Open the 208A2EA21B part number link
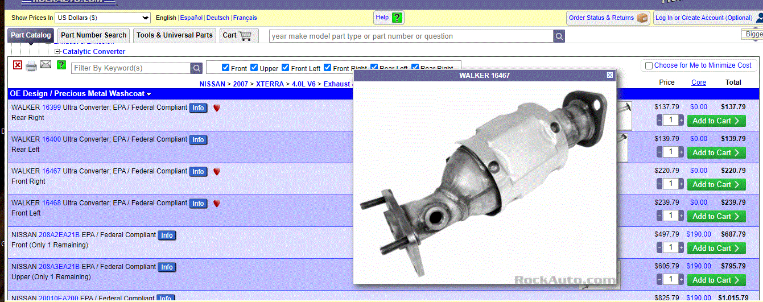This screenshot has height=302, width=763. click(x=59, y=235)
